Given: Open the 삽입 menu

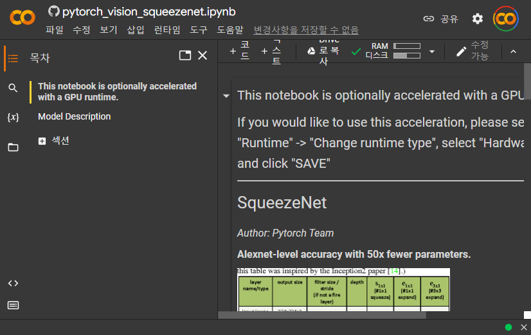Looking at the screenshot, I should coord(136,30).
